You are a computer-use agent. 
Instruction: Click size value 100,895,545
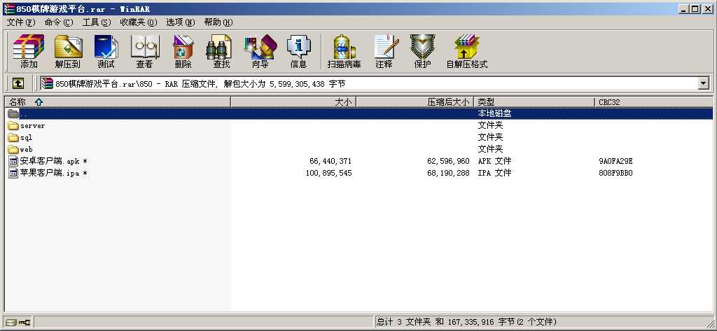(329, 174)
